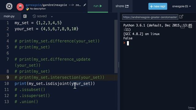Screen dimensions: 196x110
Task: Click the False output in console
Action: [128, 38]
